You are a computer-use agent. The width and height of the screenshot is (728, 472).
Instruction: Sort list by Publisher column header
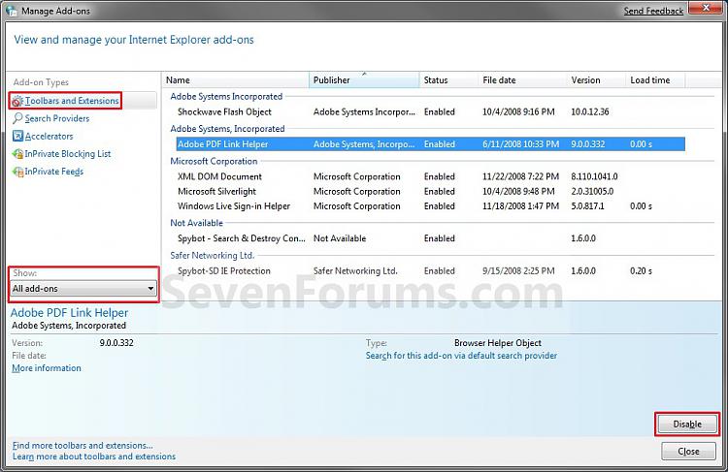coord(364,79)
